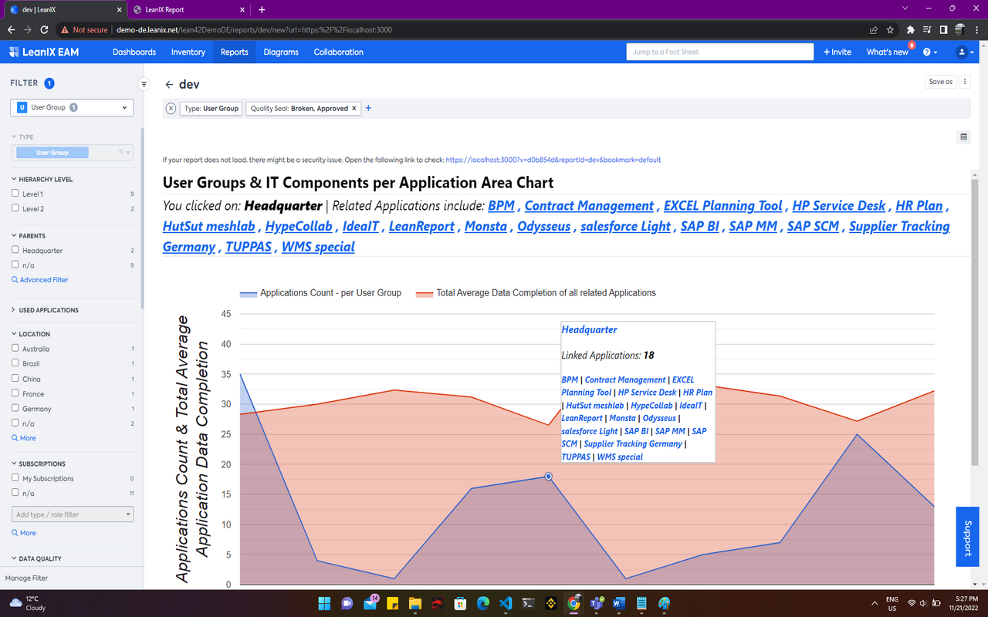Check the China location checkbox

[x=15, y=379]
